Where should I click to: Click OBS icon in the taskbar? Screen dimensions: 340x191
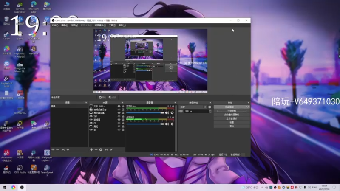(22, 188)
